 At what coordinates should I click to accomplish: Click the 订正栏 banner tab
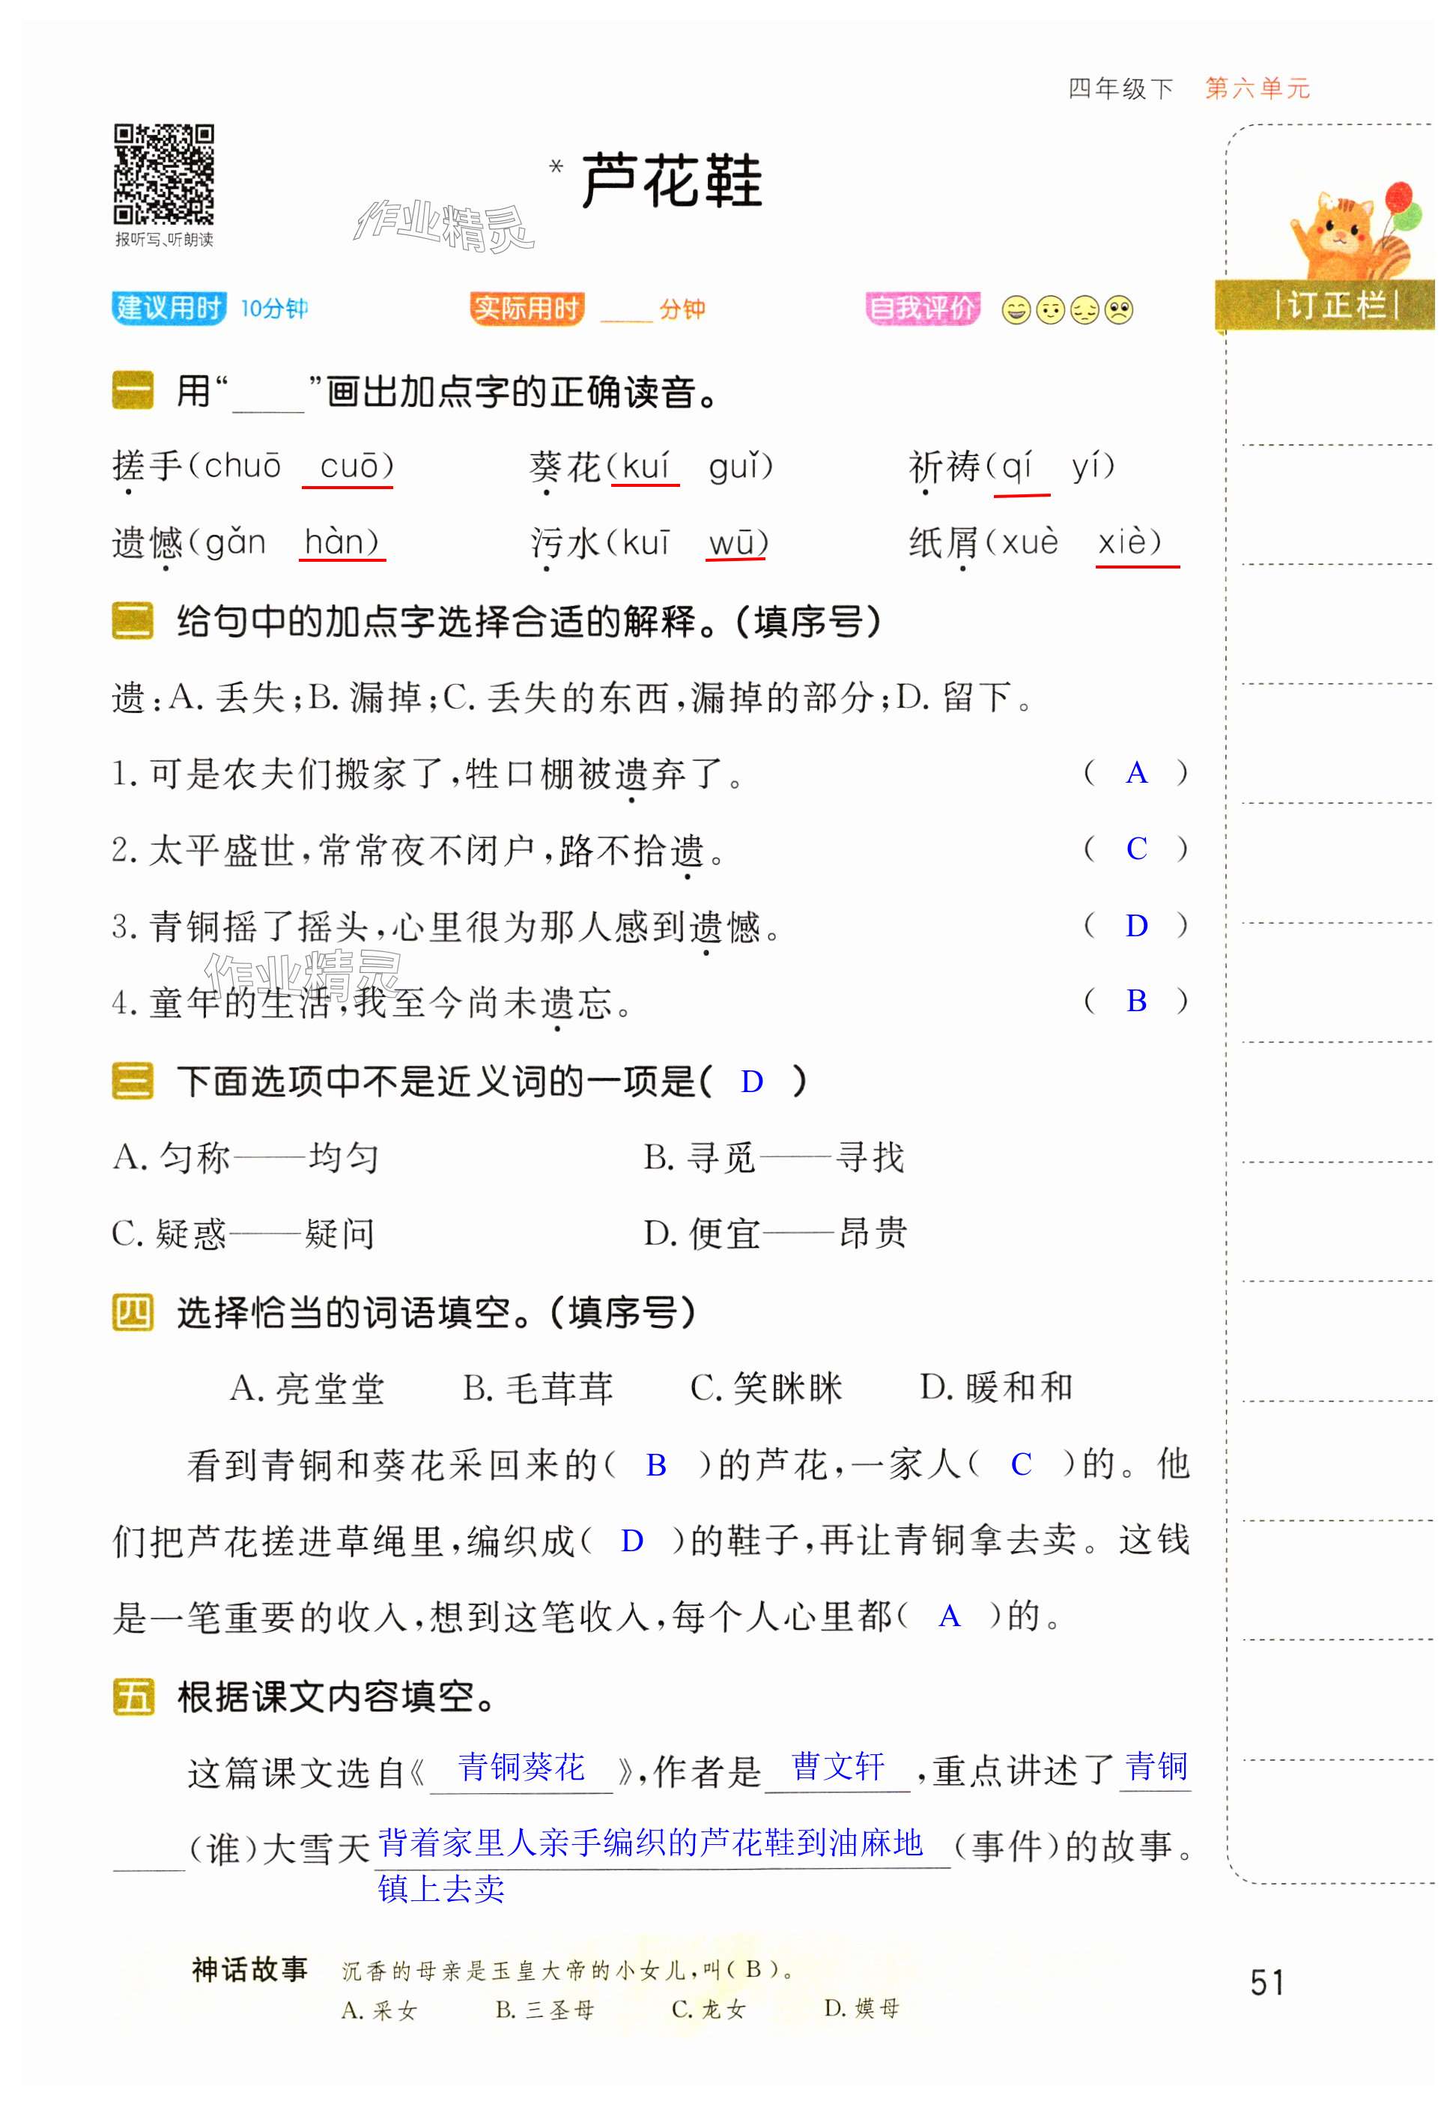click(1338, 305)
